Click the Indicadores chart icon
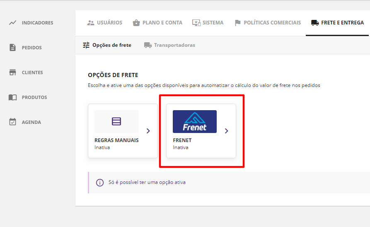 (13, 23)
